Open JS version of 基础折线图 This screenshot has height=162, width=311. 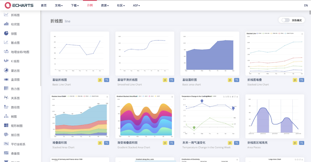click(x=100, y=80)
